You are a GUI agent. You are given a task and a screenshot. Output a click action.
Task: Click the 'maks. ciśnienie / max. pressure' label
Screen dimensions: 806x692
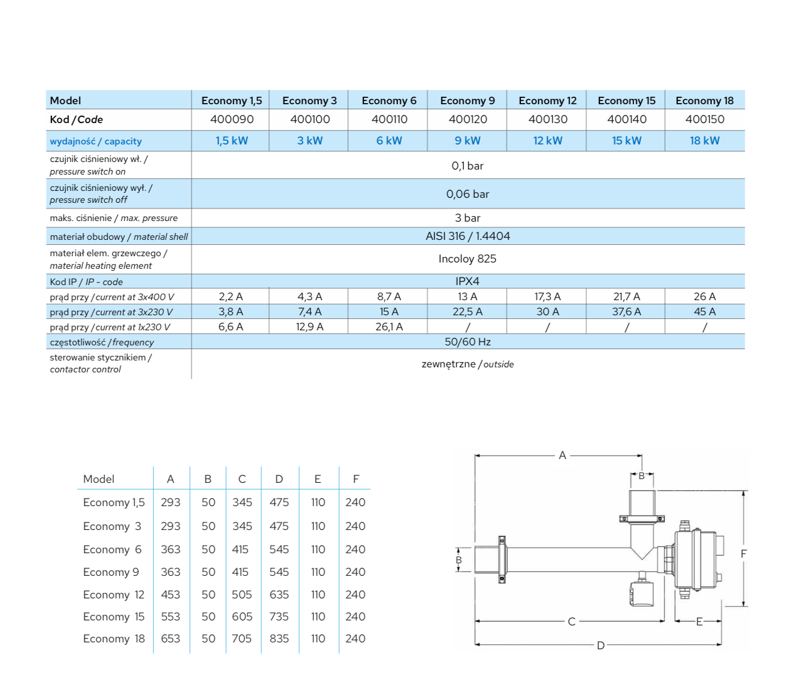[x=114, y=218]
